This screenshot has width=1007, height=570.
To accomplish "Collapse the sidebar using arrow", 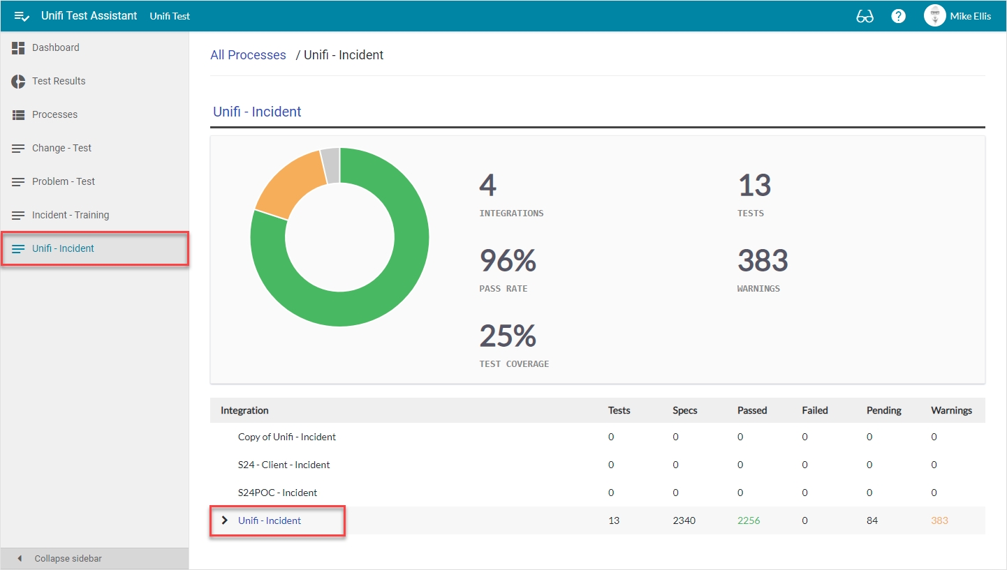I will coord(20,558).
